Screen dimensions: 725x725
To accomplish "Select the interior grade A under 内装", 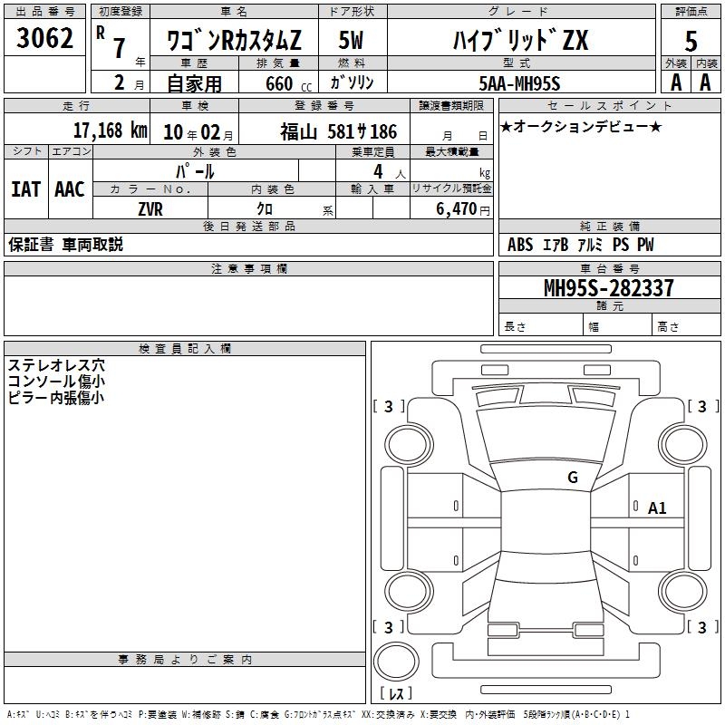I will [x=706, y=82].
